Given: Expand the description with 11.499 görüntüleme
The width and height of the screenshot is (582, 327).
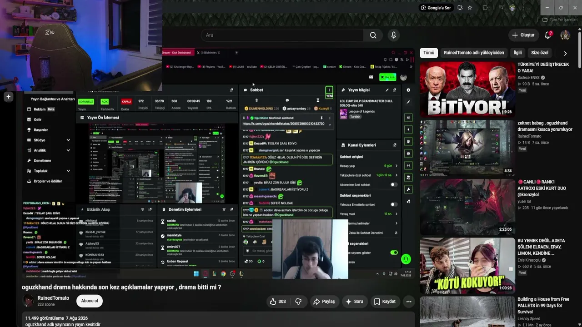Looking at the screenshot, I should point(218,320).
